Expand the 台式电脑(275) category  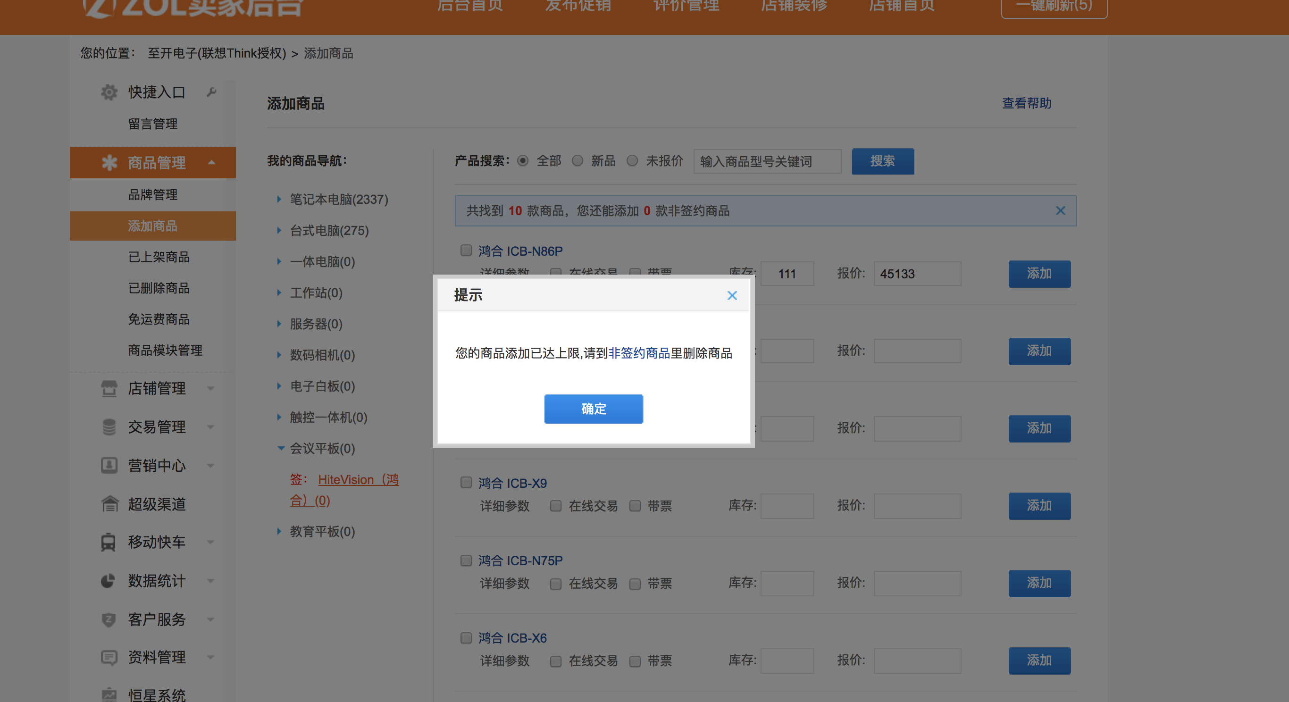point(279,230)
